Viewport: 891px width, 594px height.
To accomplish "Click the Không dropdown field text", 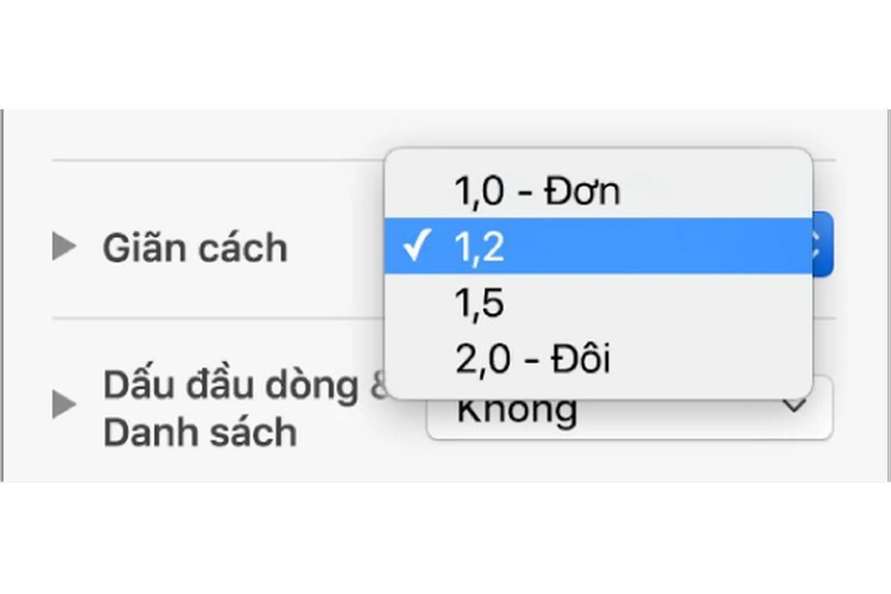I will [x=515, y=408].
